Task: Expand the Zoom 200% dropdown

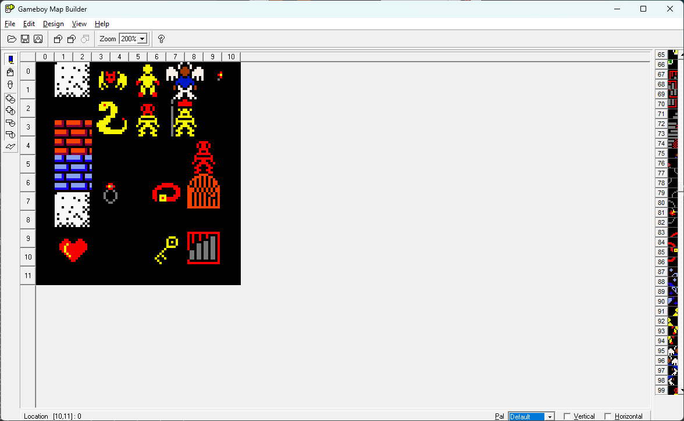Action: 142,39
